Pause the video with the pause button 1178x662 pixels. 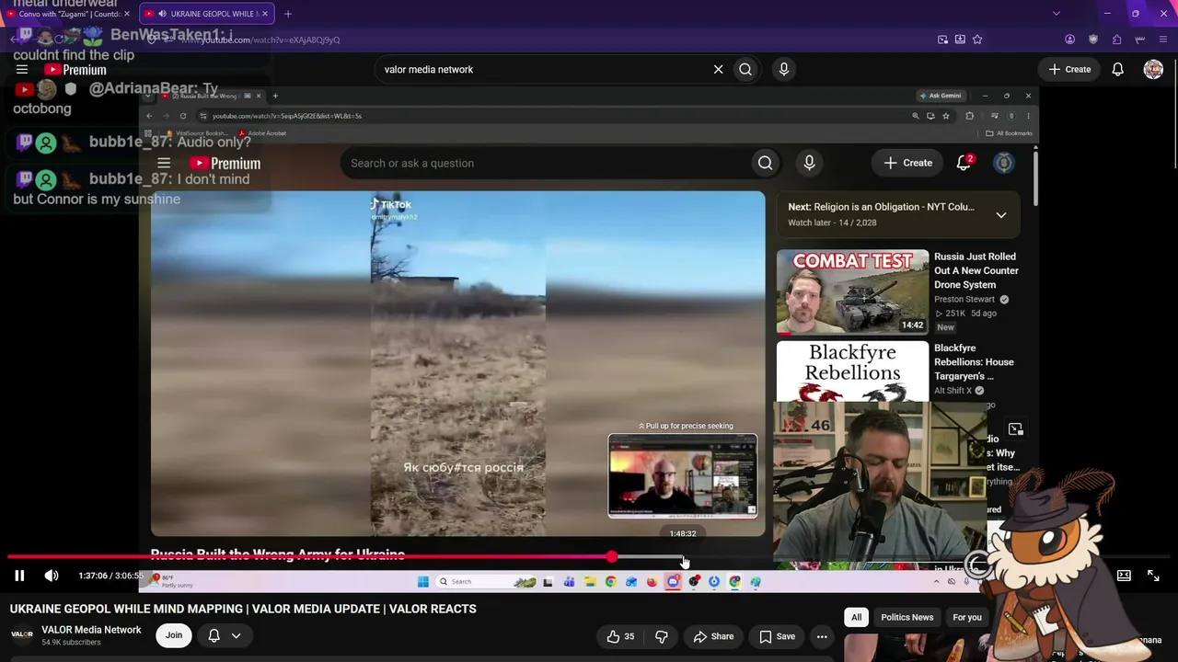[19, 576]
